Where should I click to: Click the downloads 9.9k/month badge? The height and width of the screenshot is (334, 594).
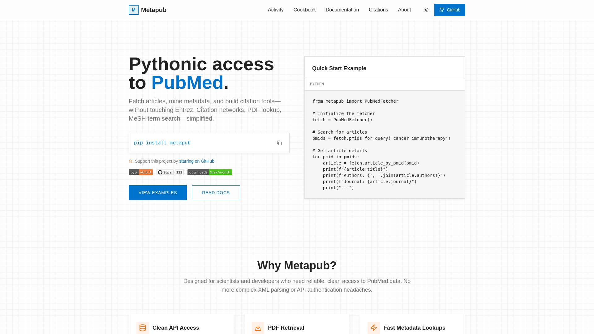click(x=209, y=172)
